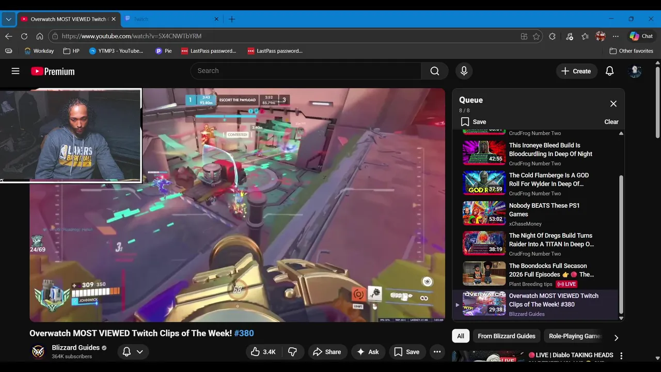Viewport: 661px width, 372px height.
Task: Open the YouTube hamburger guide menu
Action: [15, 71]
